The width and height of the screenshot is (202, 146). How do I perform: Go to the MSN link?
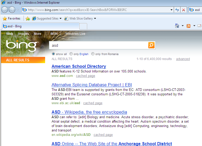point(54,34)
